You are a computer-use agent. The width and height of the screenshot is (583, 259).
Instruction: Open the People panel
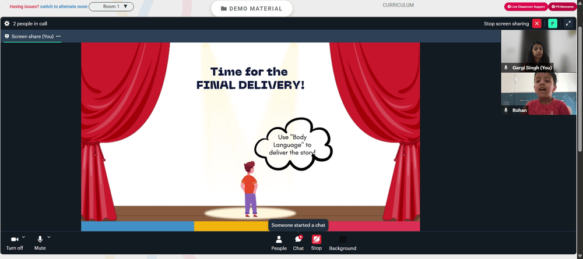coord(279,243)
